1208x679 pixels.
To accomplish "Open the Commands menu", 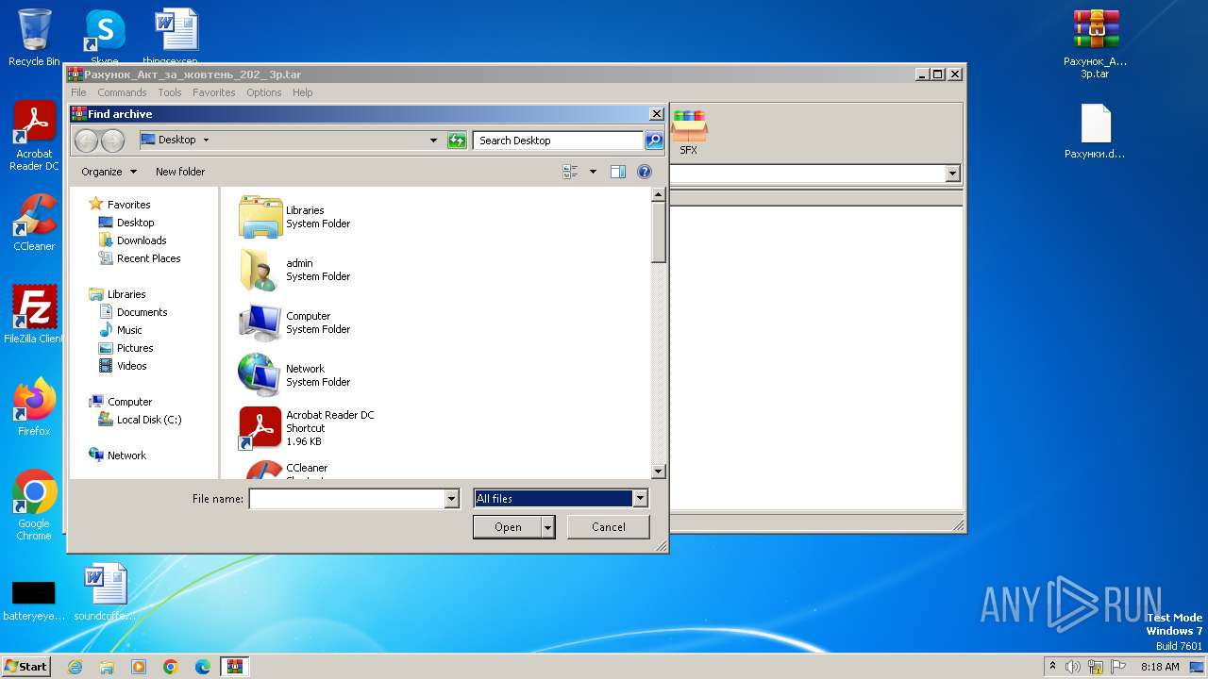I will (122, 92).
